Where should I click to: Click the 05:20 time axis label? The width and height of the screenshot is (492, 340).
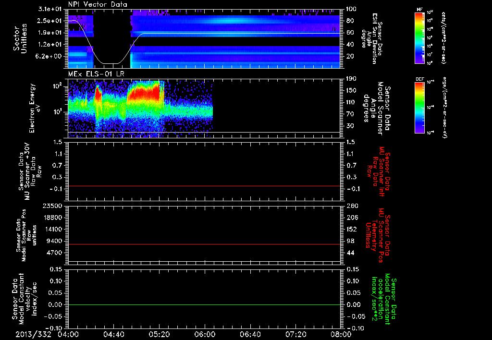(x=159, y=334)
